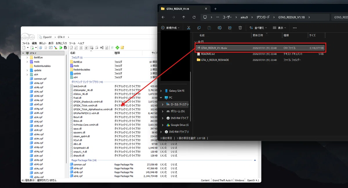
Task: Open the Import icon's dropdown arrow in OpenIV
Action: pyautogui.click(x=36, y=48)
